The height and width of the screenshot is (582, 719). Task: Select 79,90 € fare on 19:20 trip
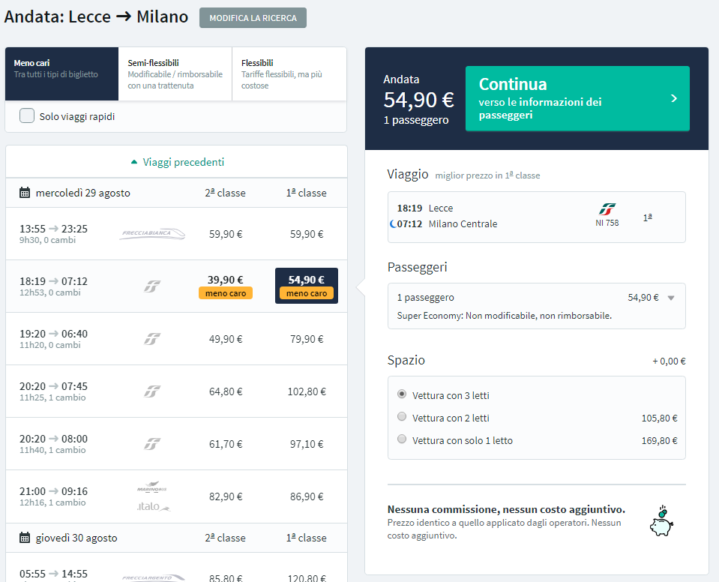pyautogui.click(x=307, y=340)
